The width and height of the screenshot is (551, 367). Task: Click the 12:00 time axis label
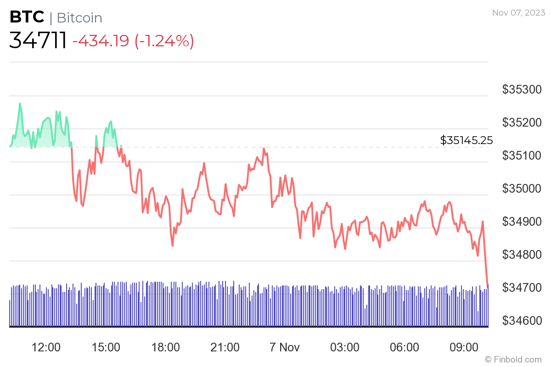(47, 347)
